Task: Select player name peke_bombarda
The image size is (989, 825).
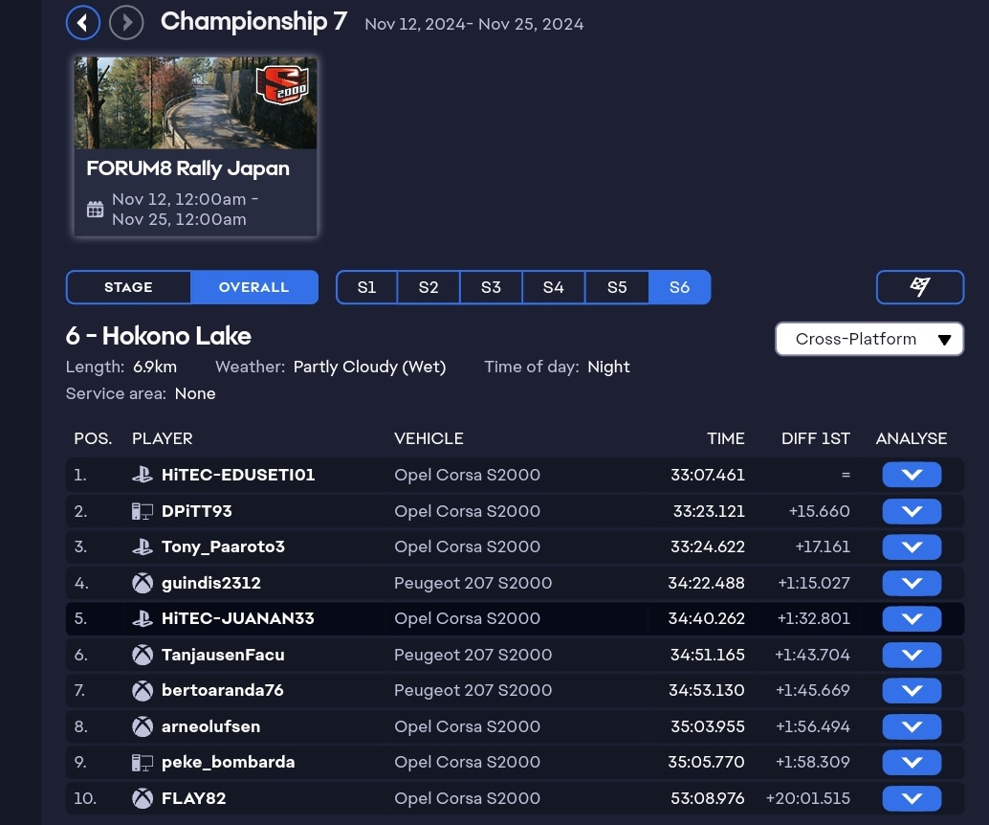Action: point(229,763)
